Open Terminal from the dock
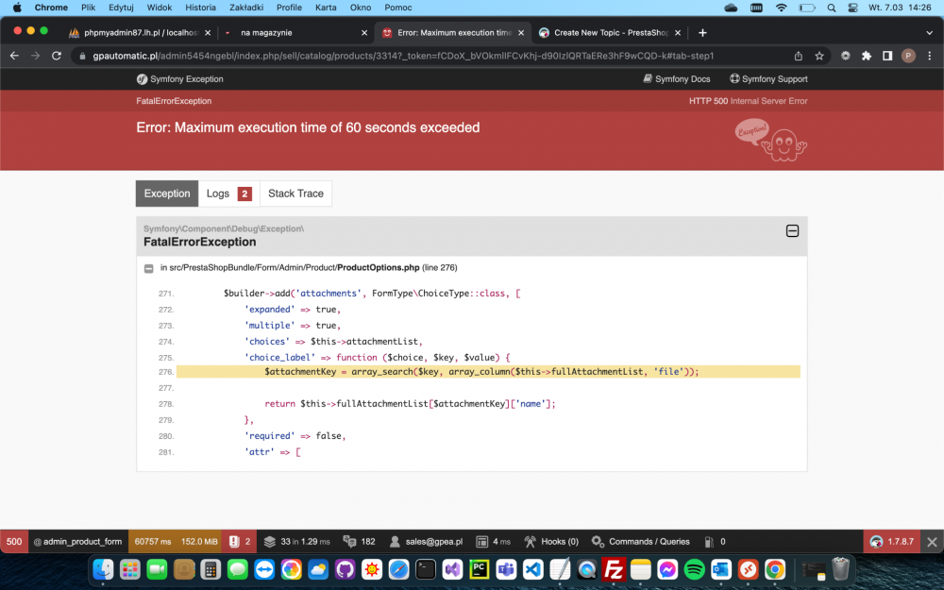The image size is (944, 590). 426,569
